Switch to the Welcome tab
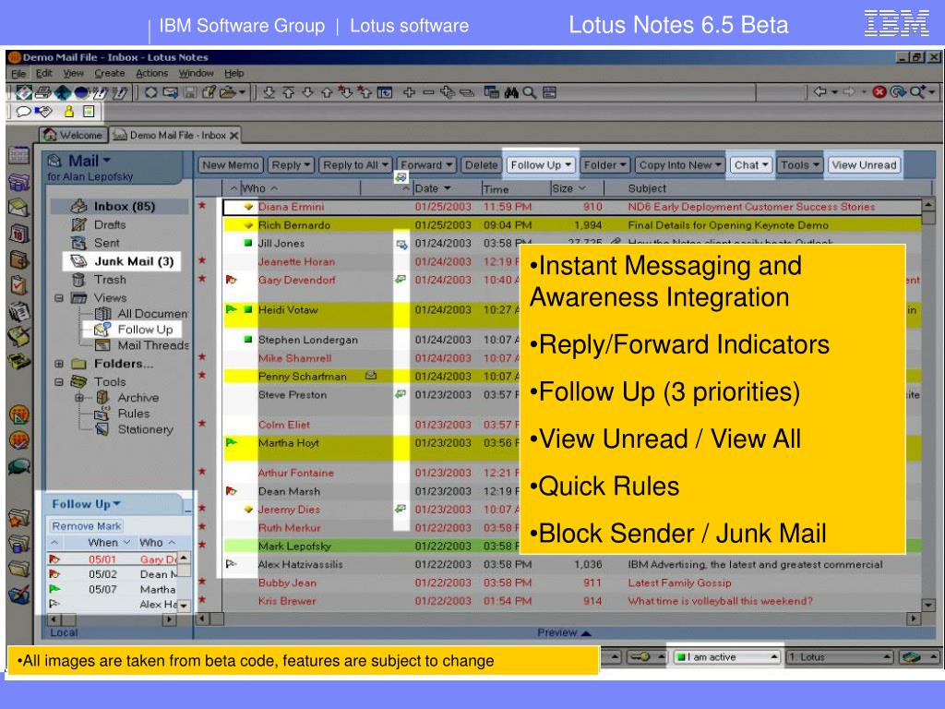This screenshot has width=945, height=709. [74, 135]
